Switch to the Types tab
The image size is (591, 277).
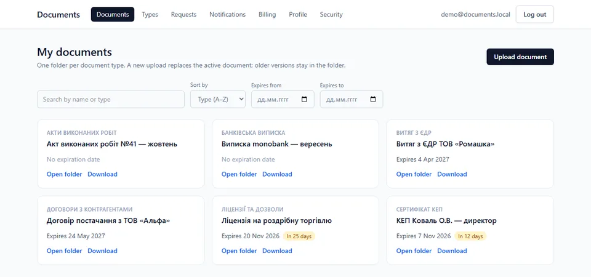tap(150, 14)
